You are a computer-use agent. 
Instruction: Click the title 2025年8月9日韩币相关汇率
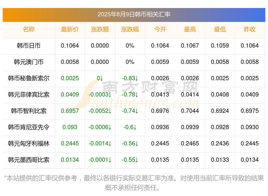pos(134,14)
